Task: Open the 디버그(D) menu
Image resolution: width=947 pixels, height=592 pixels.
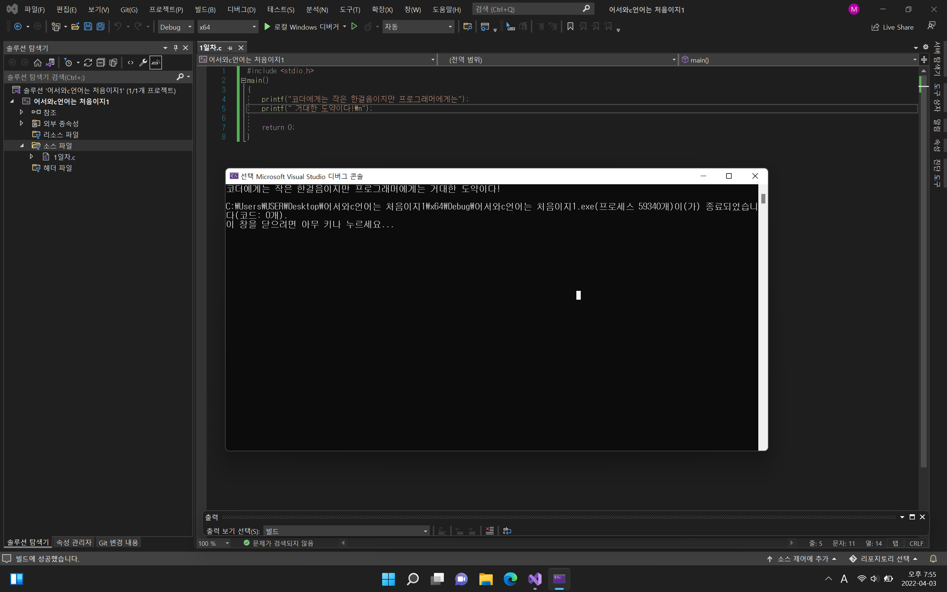Action: coord(242,9)
